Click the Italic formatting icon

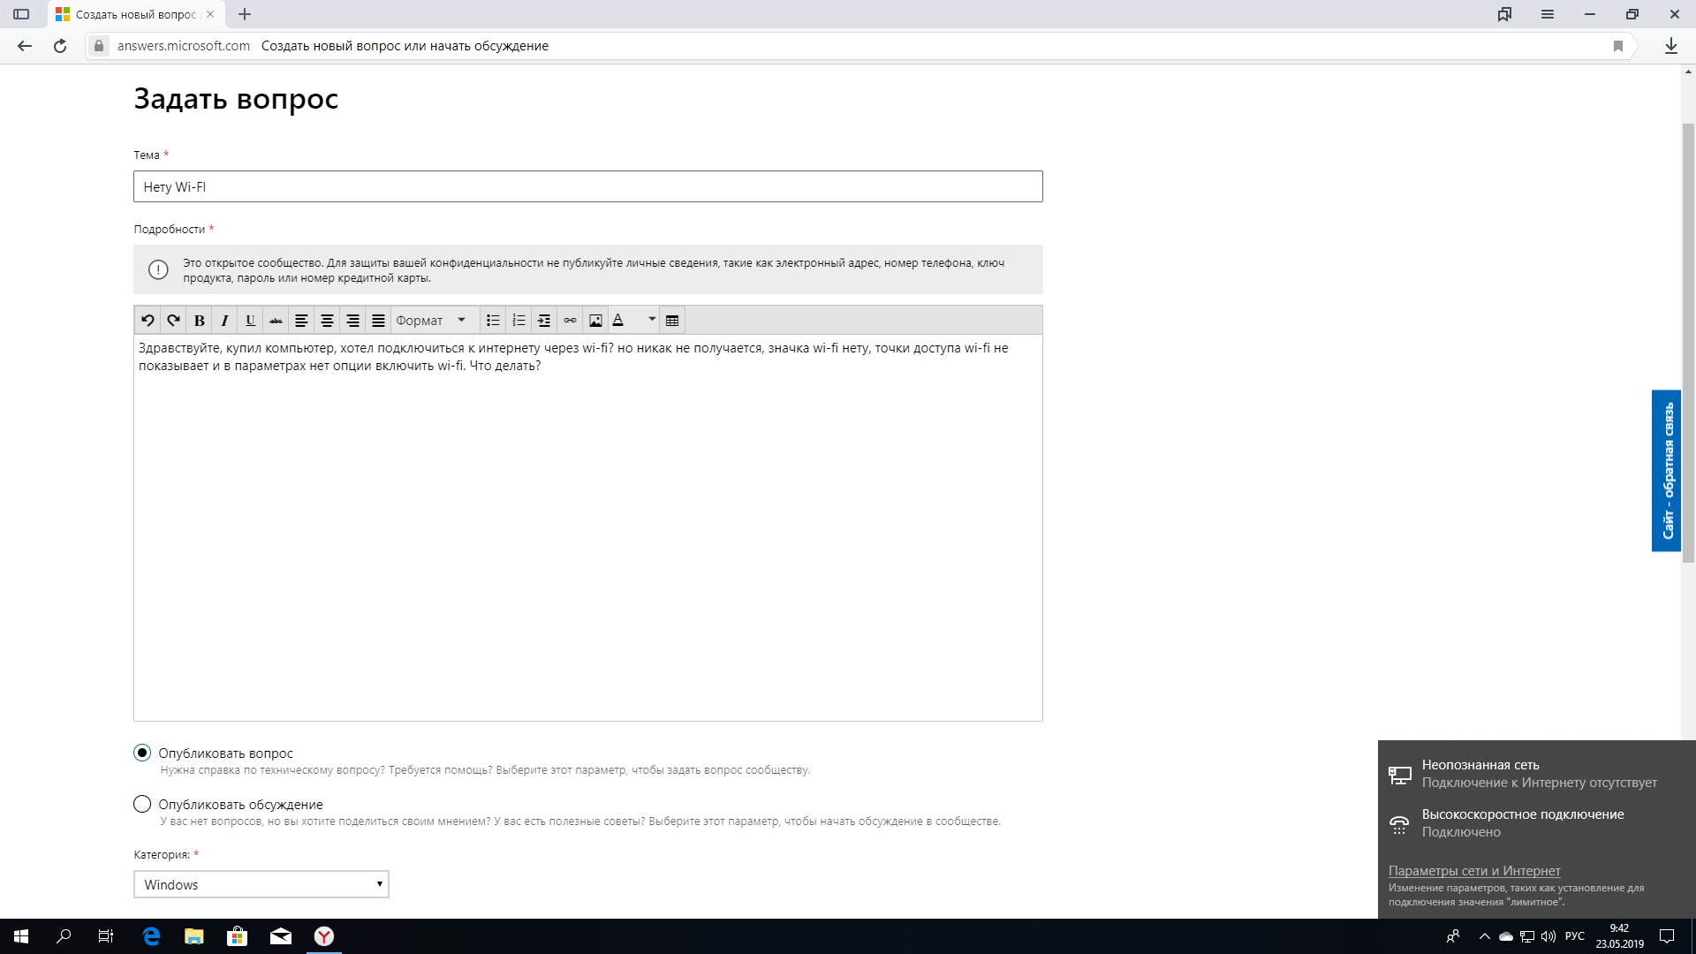[x=223, y=319]
